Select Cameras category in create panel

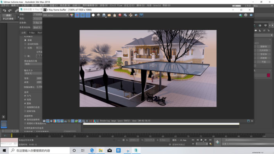click(256, 30)
